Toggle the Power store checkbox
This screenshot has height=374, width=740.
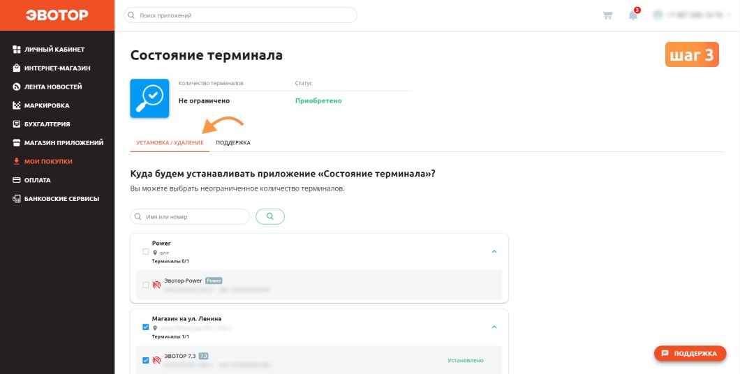coord(146,251)
